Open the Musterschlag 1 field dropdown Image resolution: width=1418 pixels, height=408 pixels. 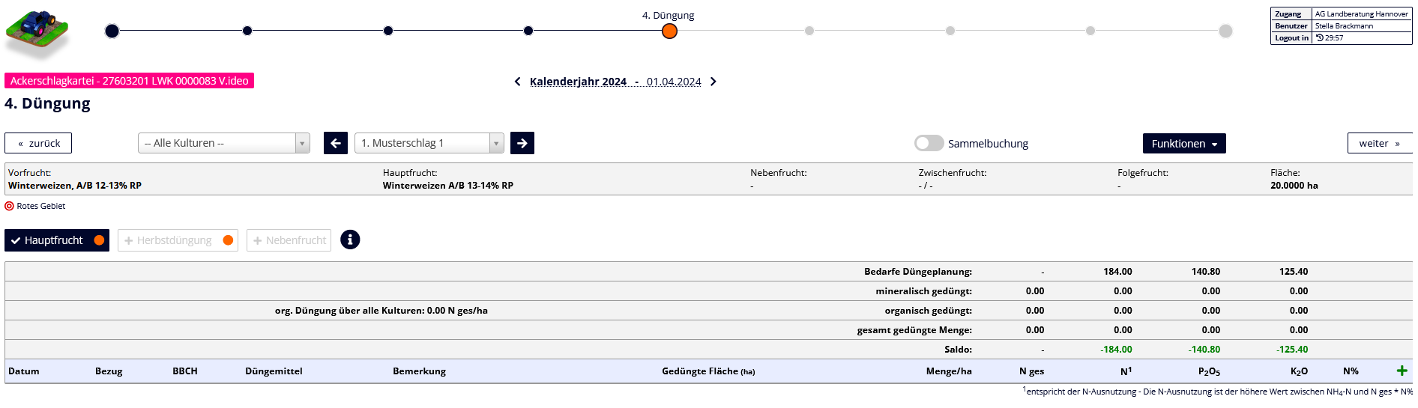coord(428,143)
